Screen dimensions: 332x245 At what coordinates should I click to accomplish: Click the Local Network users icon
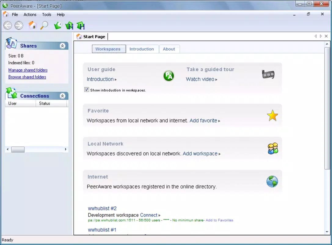click(x=273, y=149)
